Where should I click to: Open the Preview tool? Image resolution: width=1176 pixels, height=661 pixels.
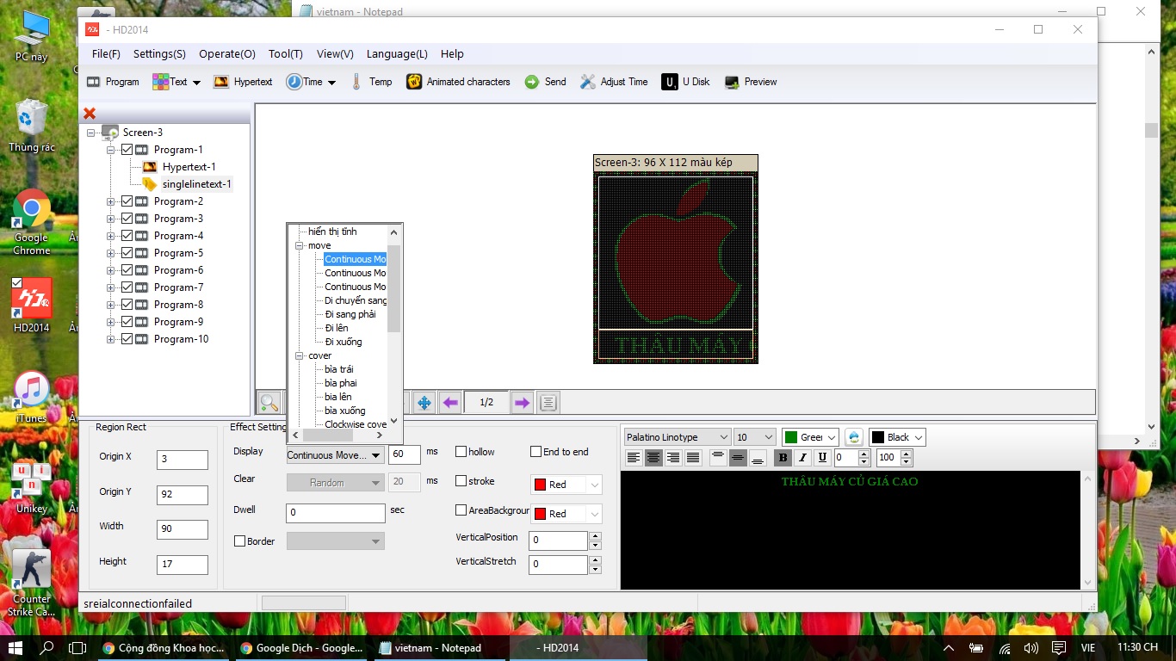pyautogui.click(x=751, y=82)
